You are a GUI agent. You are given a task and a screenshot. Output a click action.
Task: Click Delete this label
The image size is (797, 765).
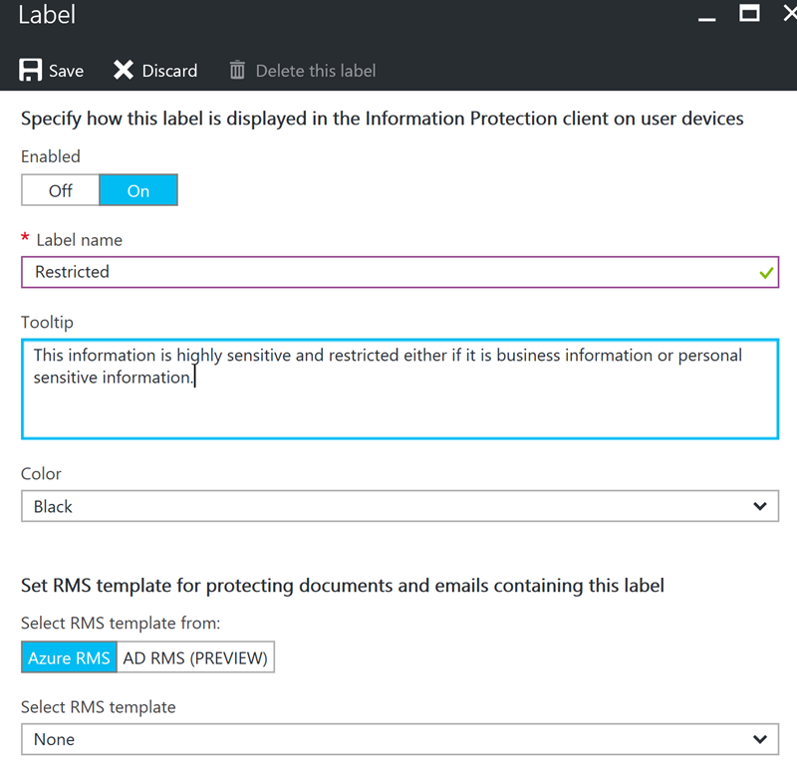(316, 71)
